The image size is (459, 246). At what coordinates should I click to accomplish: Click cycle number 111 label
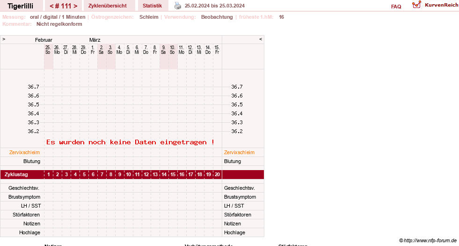pyautogui.click(x=64, y=6)
